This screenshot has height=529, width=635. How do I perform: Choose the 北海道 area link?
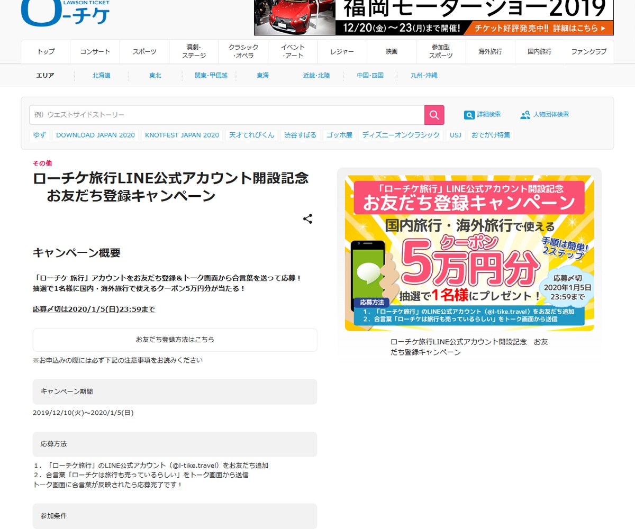pyautogui.click(x=102, y=76)
